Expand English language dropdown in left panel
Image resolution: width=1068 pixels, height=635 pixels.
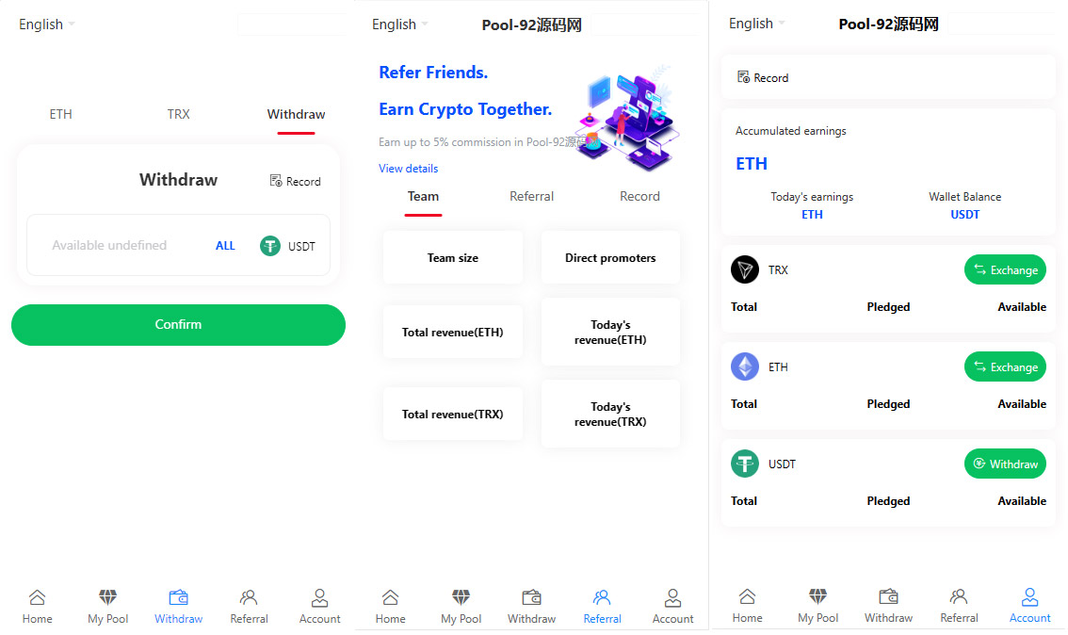[47, 24]
